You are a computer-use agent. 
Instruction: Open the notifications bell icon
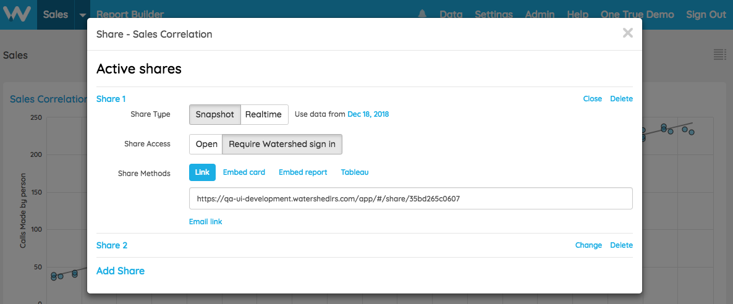coord(422,14)
